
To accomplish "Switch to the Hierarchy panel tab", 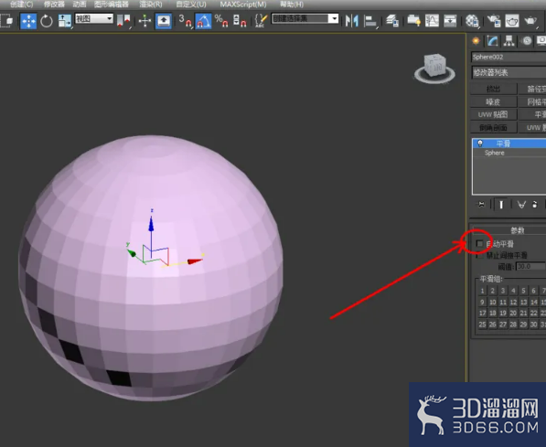I will 509,41.
